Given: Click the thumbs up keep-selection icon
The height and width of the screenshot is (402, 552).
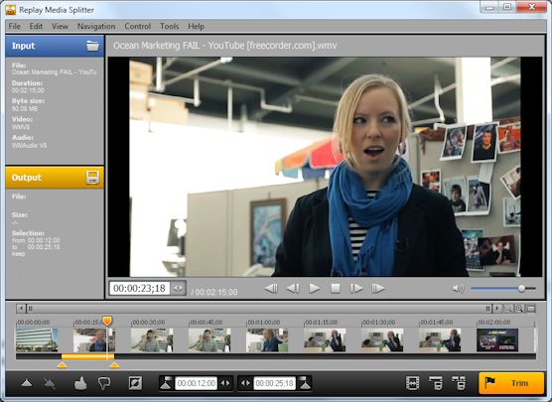Looking at the screenshot, I should (80, 383).
